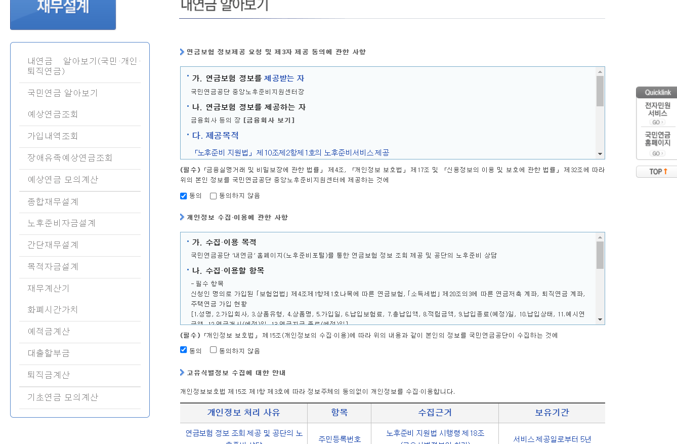
Task: Check 동의하지 않음 for 연금보험 정보제공 consent
Action: click(x=213, y=196)
